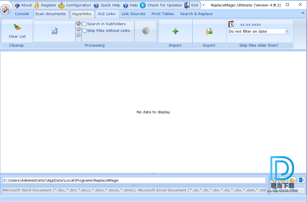Image resolution: width=307 pixels, height=202 pixels.
Task: Enable Search in Subfolders checkbox
Action: tap(85, 24)
